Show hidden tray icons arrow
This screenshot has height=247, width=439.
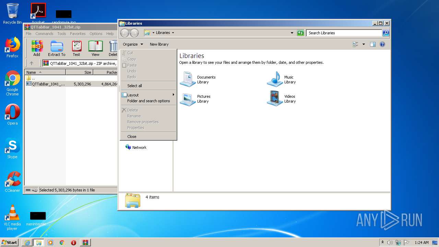click(382, 243)
